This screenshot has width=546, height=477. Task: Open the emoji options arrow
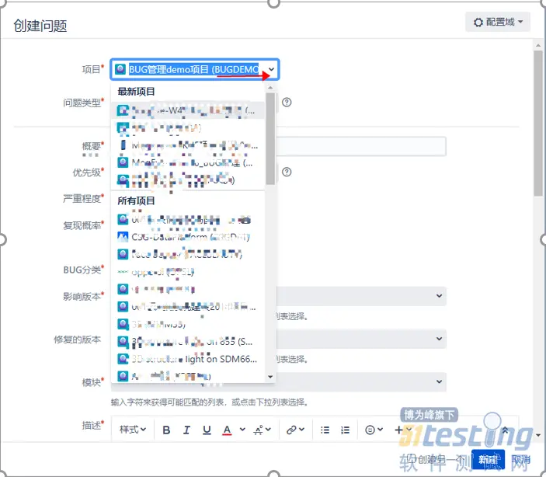click(380, 430)
